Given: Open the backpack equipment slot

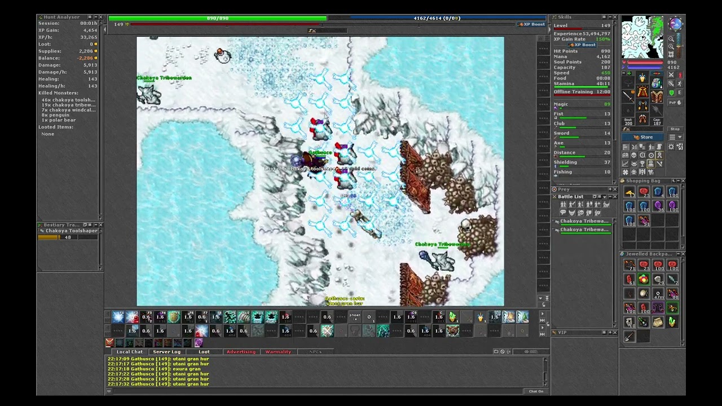Looking at the screenshot, I should (656, 83).
